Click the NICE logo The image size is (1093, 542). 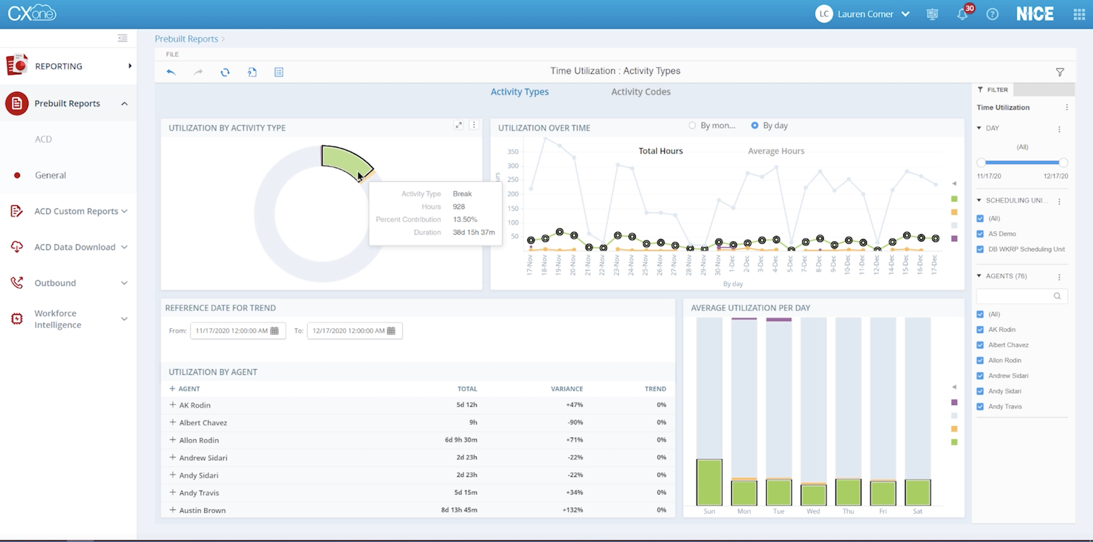pyautogui.click(x=1035, y=14)
